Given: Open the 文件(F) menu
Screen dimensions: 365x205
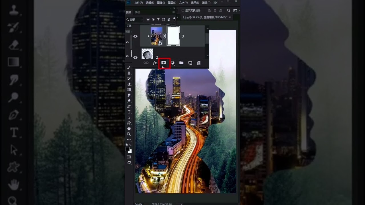Looking at the screenshot, I should [139, 3].
